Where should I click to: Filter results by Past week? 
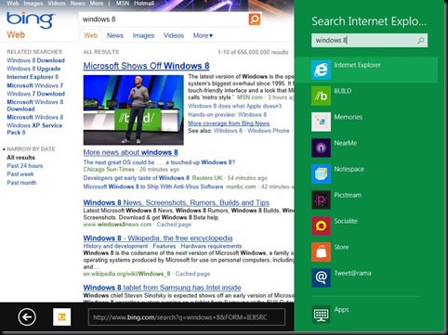[20, 174]
